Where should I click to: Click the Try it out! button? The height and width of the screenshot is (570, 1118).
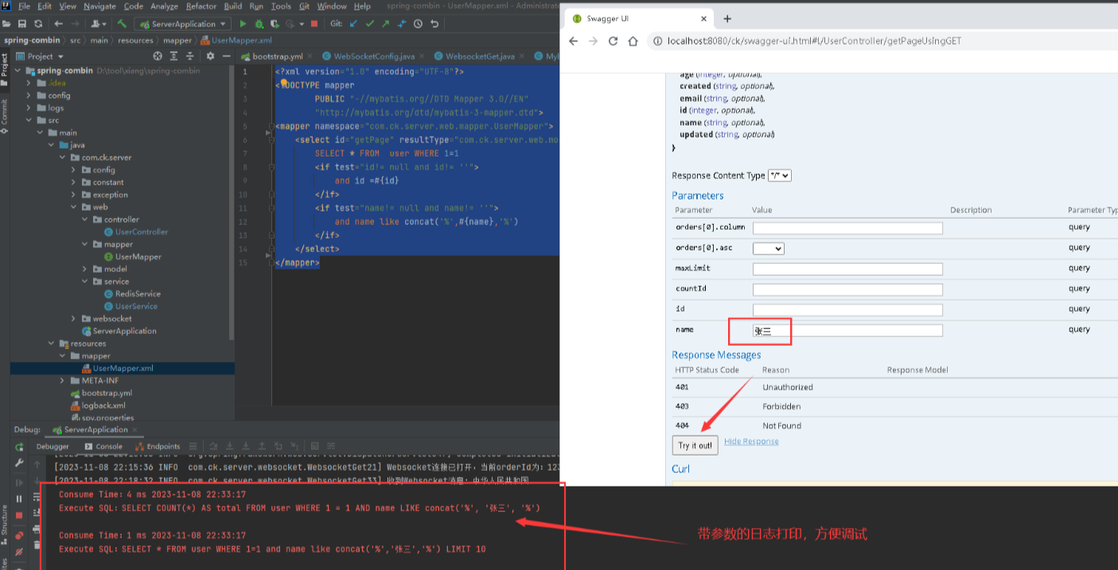point(695,445)
